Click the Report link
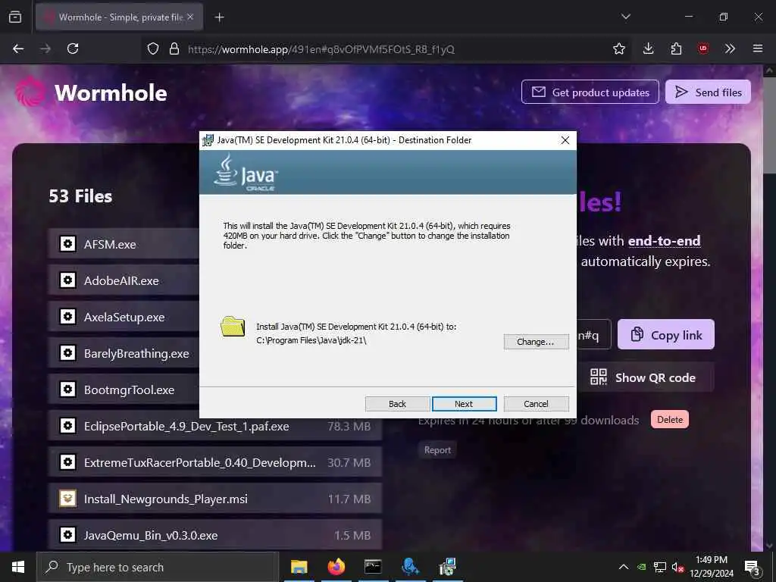Viewport: 776px width, 582px height. click(x=437, y=450)
